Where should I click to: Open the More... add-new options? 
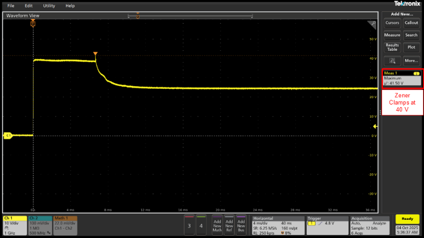pos(411,61)
